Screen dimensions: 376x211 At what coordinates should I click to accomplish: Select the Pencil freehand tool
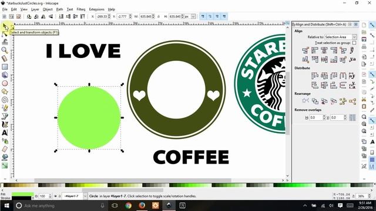point(5,108)
